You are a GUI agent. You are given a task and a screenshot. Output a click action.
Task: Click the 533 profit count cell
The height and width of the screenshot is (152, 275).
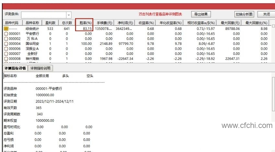tap(50, 29)
